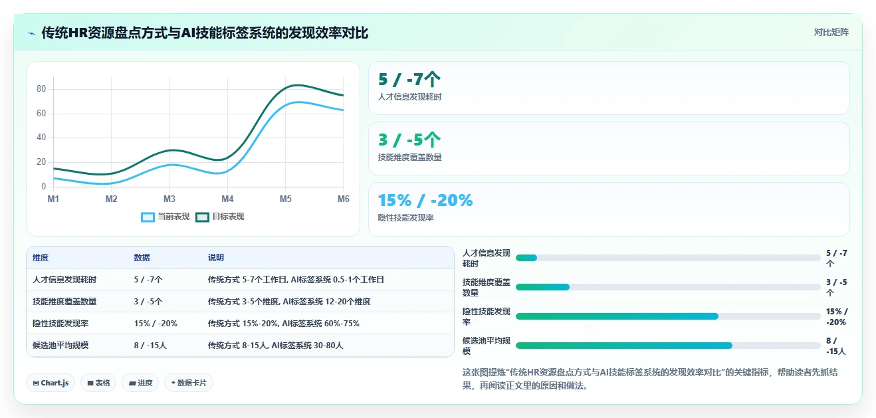Click the 数据卡片 tag chip
The width and height of the screenshot is (876, 418).
click(x=189, y=383)
